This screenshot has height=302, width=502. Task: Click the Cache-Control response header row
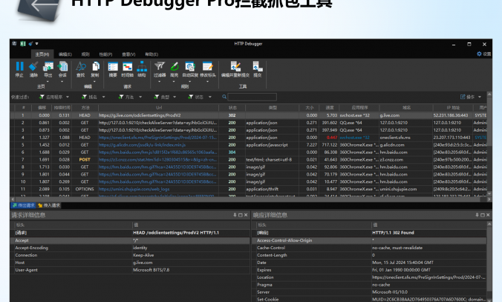click(x=370, y=248)
